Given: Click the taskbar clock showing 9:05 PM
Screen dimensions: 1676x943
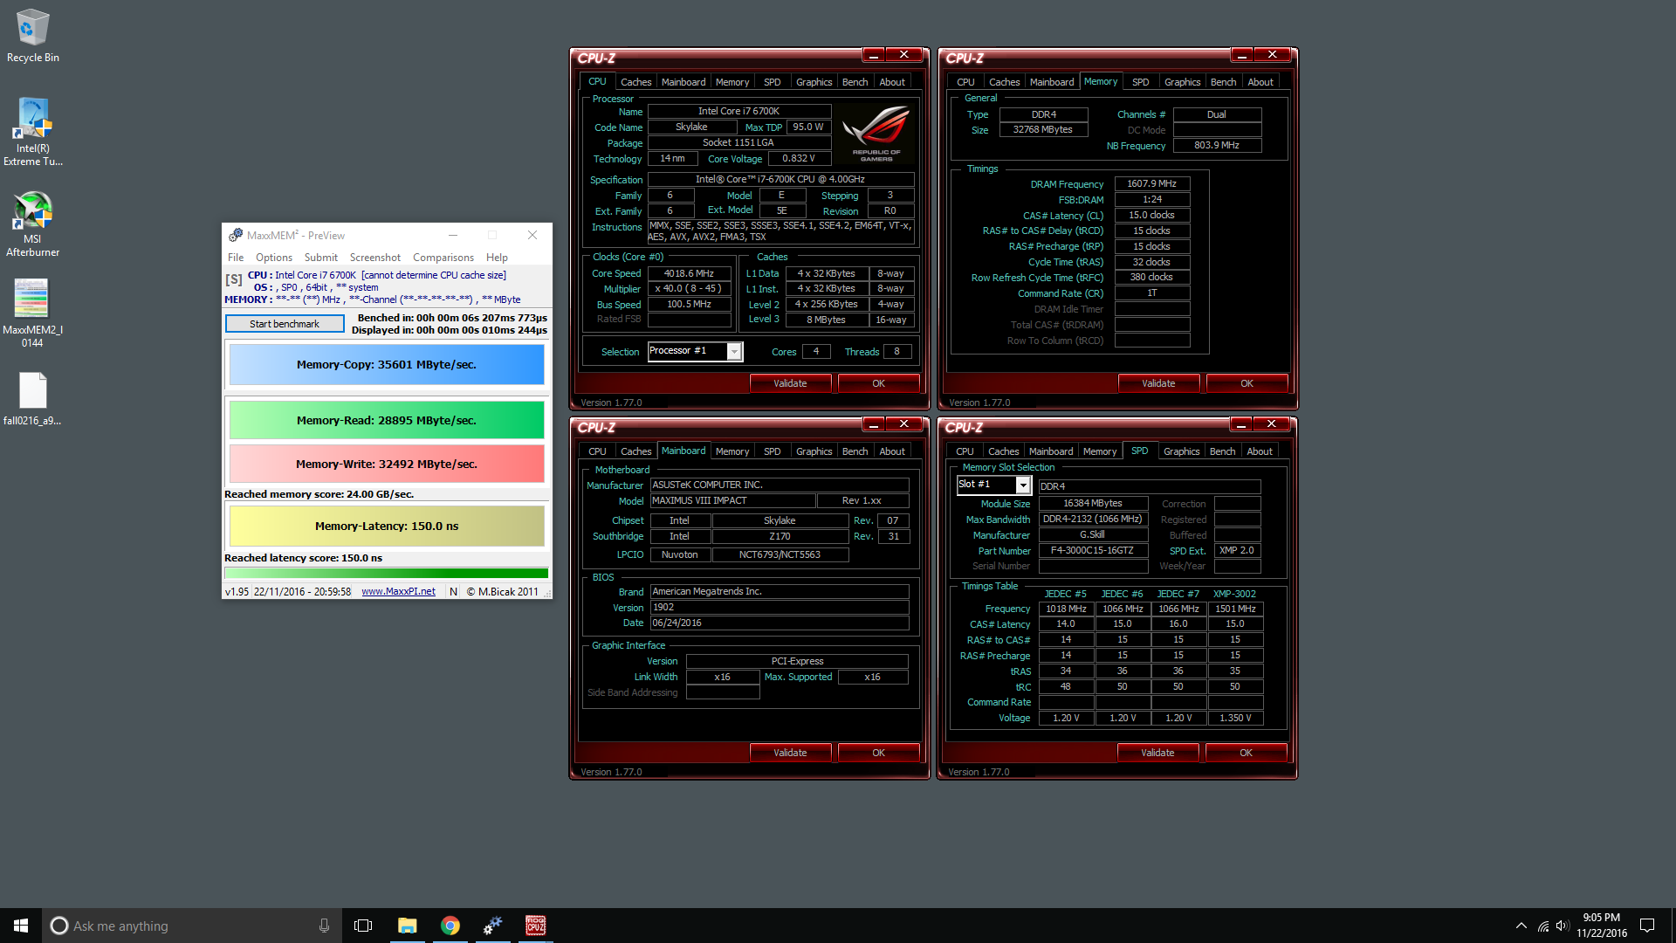Looking at the screenshot, I should [x=1601, y=926].
